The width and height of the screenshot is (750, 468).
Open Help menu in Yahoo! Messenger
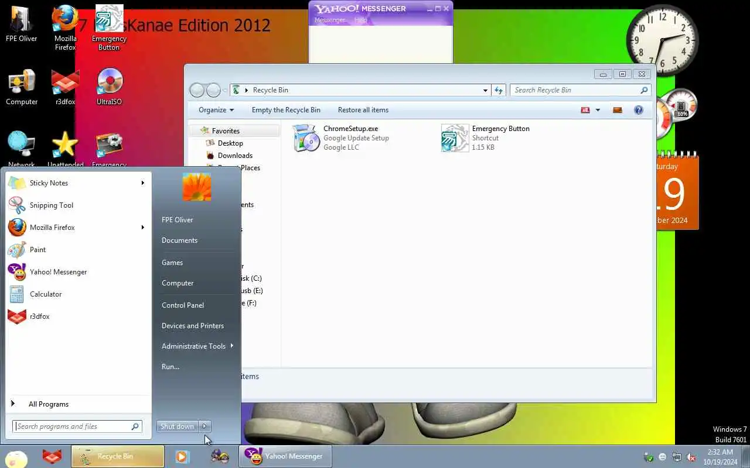pos(360,20)
